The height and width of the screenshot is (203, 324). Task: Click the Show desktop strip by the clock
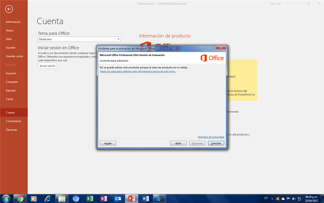(322, 199)
